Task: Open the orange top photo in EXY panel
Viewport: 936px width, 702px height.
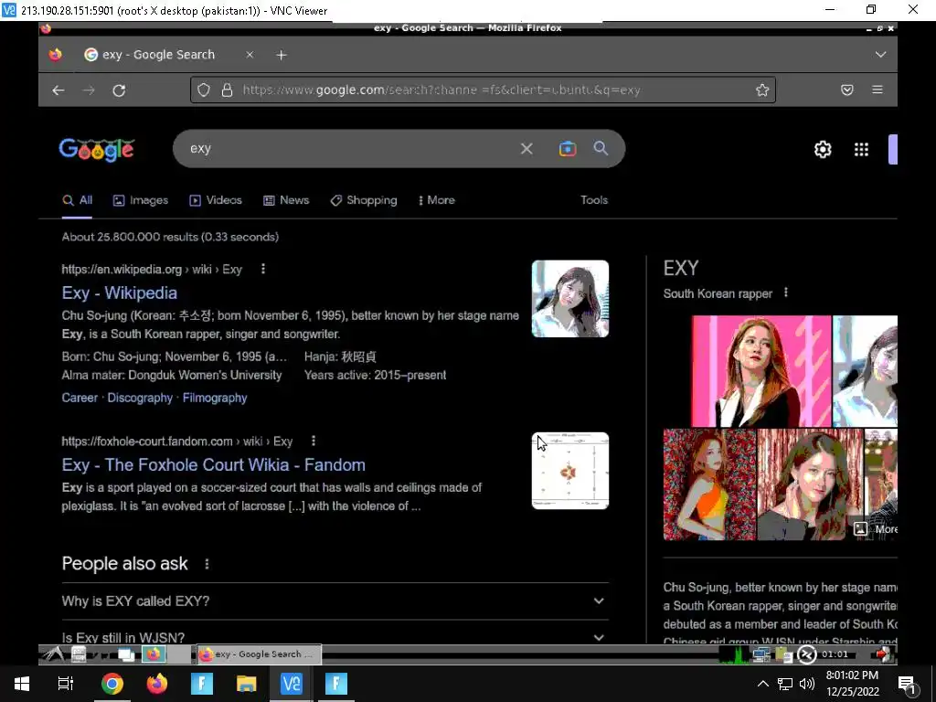Action: click(709, 484)
